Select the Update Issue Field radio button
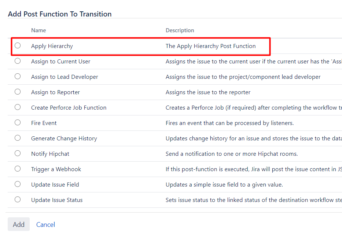 click(x=18, y=184)
